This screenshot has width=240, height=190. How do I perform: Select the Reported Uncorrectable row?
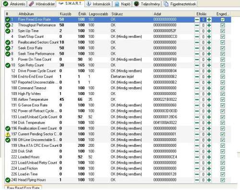pos(118,82)
